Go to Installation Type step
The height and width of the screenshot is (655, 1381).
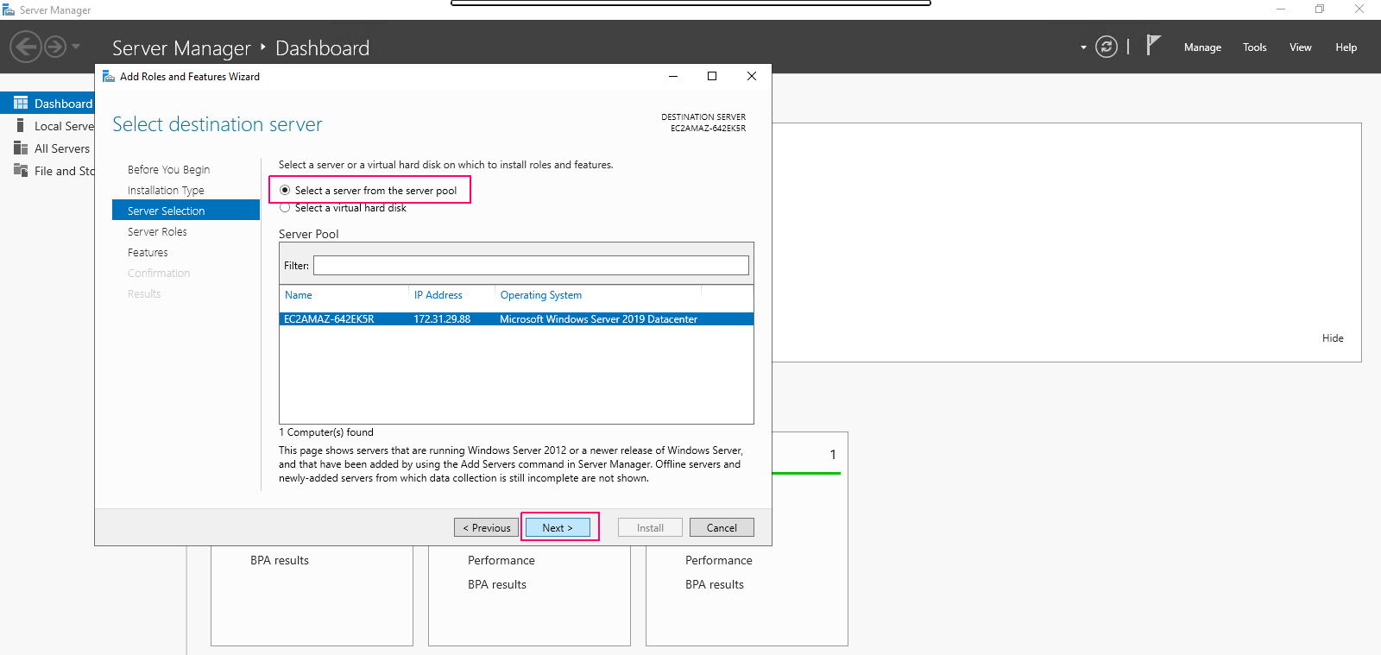166,191
